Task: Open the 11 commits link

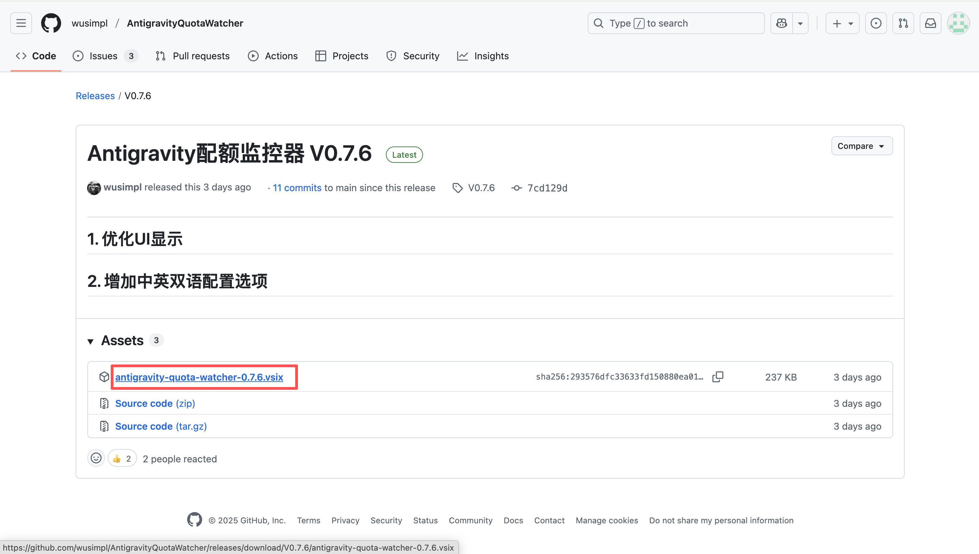Action: (297, 188)
